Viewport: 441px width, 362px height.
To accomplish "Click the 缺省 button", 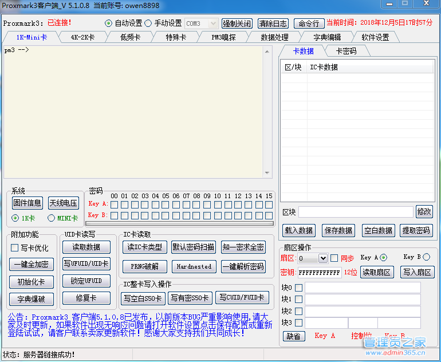I will pos(294,336).
